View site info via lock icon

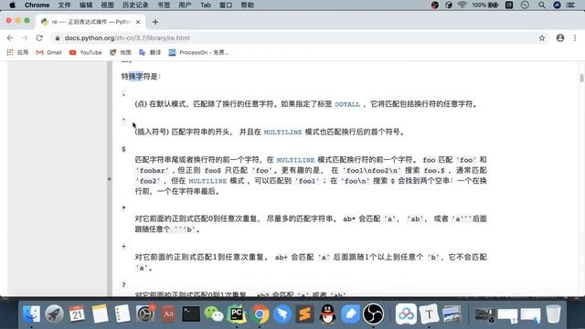click(57, 38)
